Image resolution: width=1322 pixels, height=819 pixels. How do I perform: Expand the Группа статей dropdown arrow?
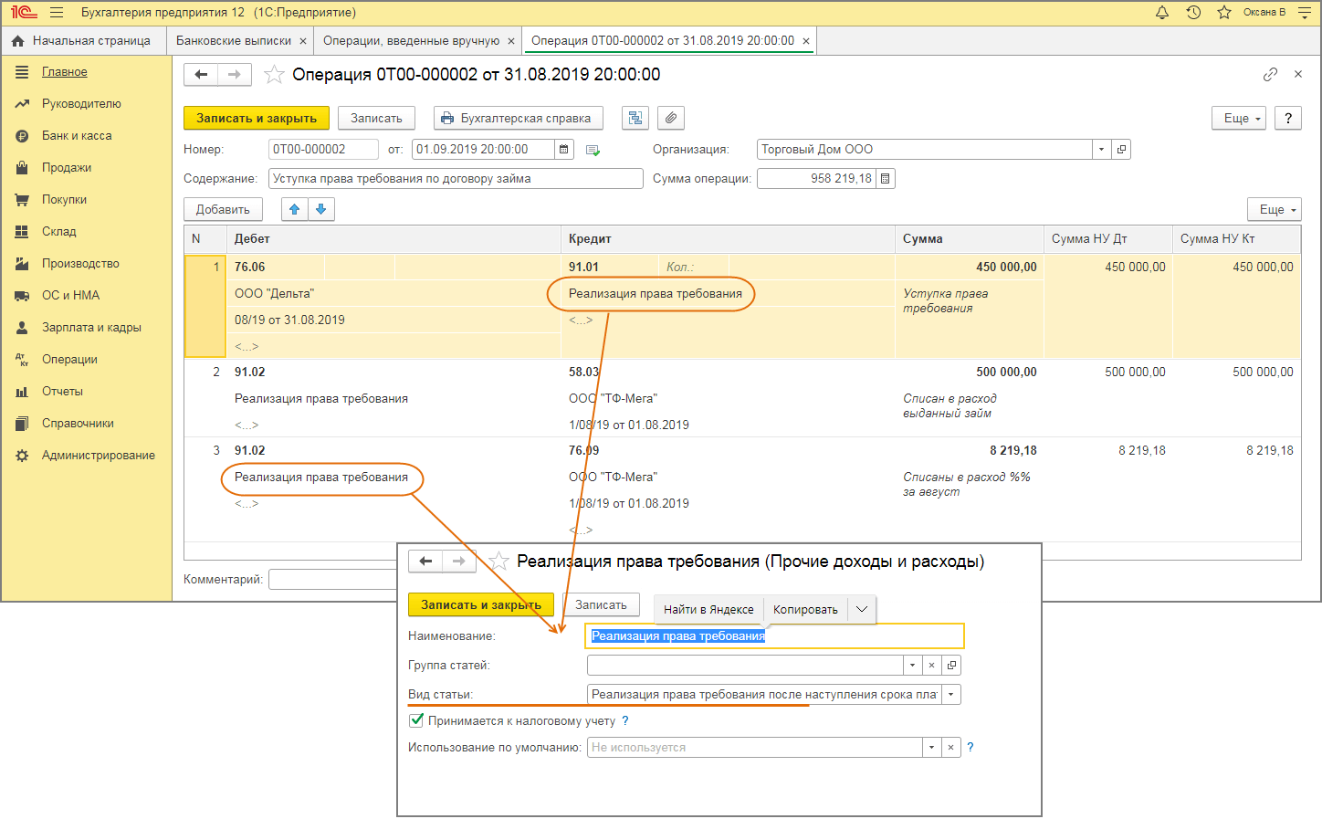point(912,666)
